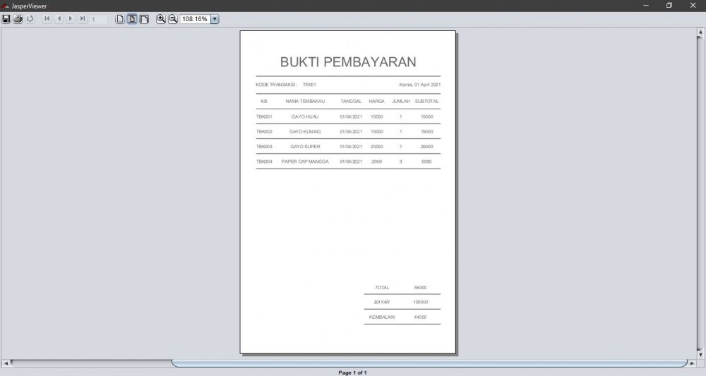Viewport: 706px width, 376px height.
Task: Click the scroll left arrow
Action: (x=6, y=363)
